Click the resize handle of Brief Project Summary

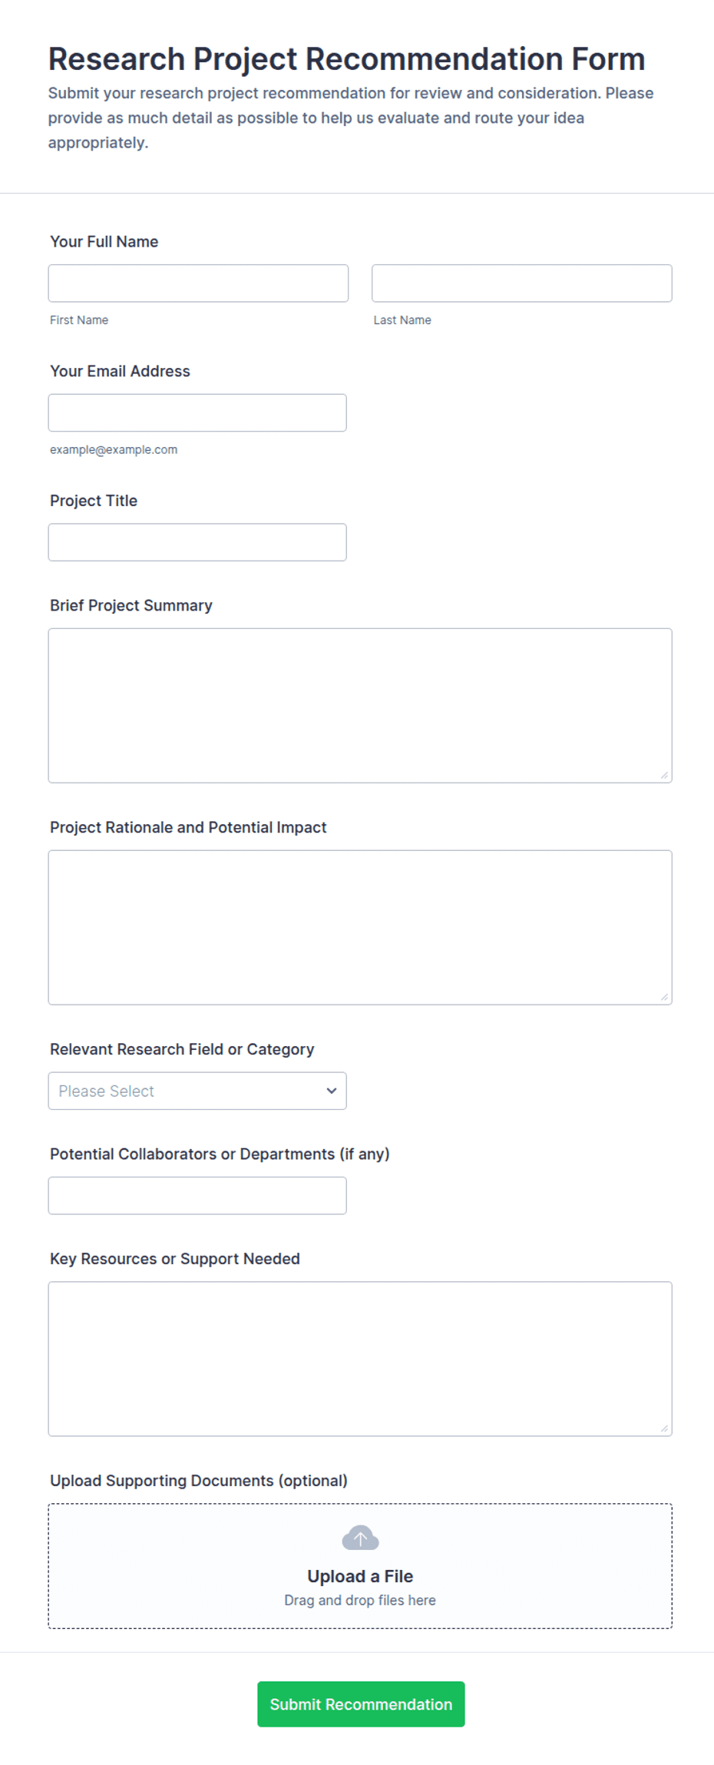pos(664,775)
